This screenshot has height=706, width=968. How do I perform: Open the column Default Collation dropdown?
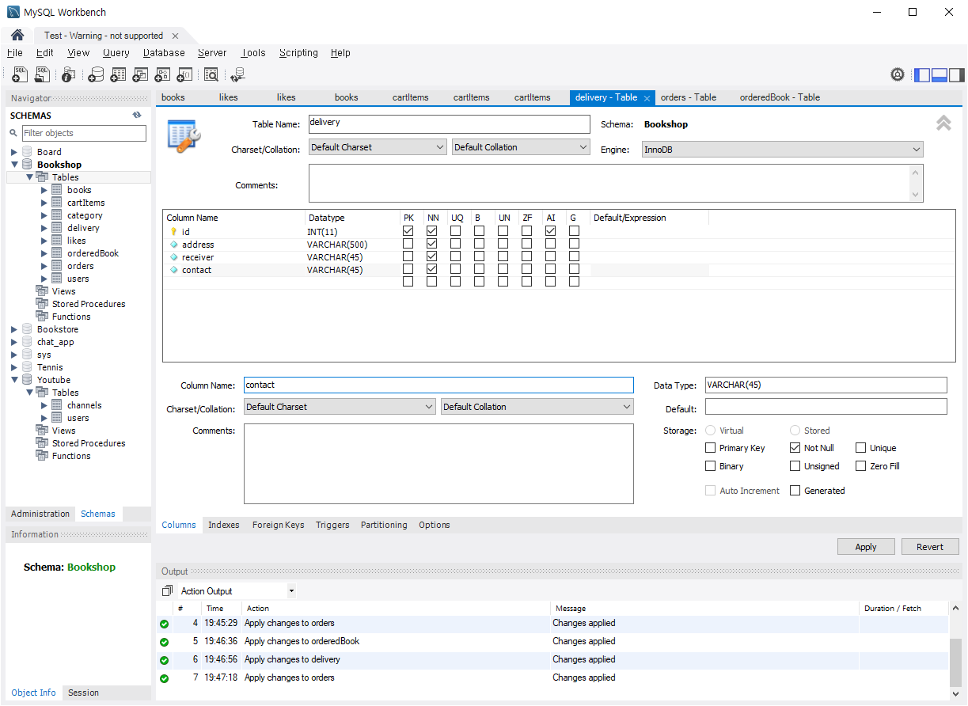click(537, 407)
